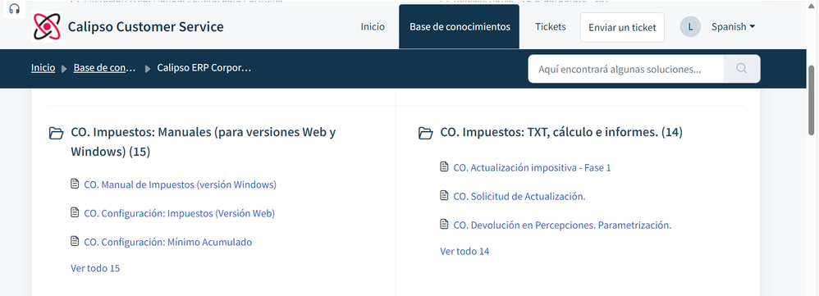819x296 pixels.
Task: Open the user avatar labeled L
Action: pos(690,26)
